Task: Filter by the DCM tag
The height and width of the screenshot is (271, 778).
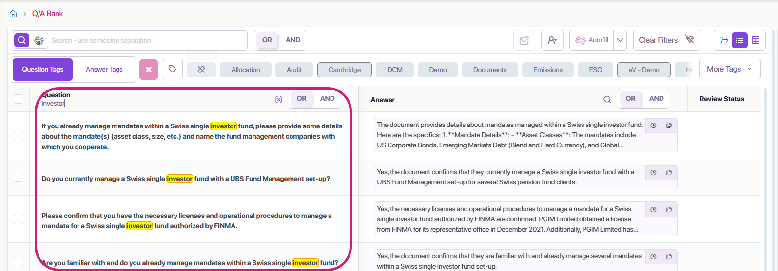Action: 395,70
